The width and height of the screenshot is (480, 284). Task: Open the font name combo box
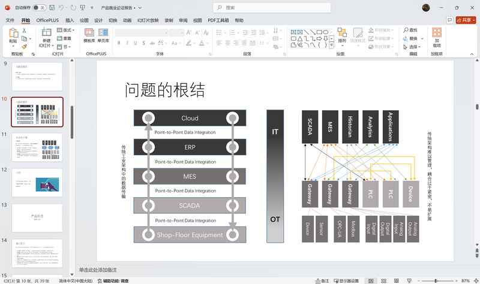[142, 32]
